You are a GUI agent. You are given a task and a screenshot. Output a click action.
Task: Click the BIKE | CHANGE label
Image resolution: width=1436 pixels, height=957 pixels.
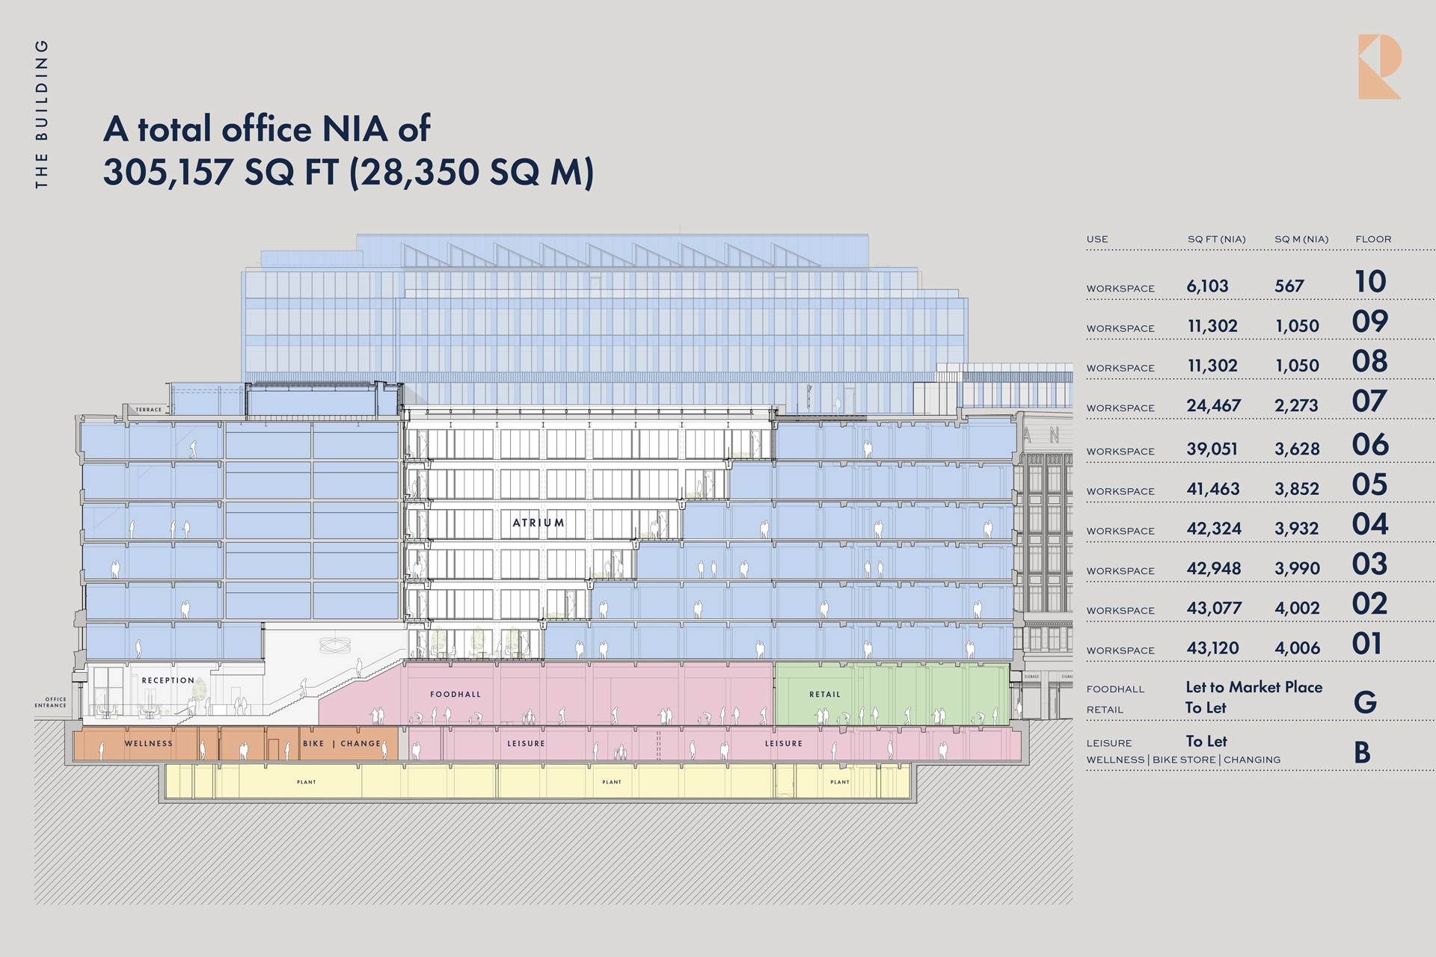coord(342,744)
